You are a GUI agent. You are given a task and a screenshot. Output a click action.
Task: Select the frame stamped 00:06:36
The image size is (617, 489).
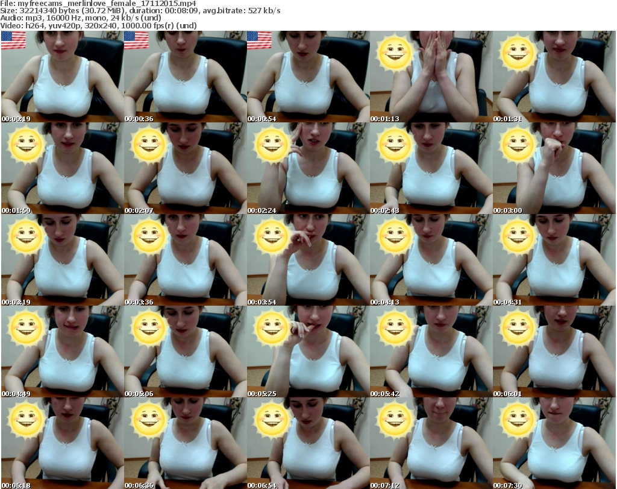(x=186, y=443)
